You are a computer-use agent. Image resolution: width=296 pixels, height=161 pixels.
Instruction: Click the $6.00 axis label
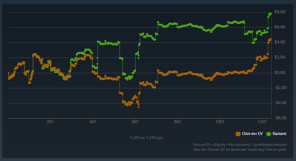pyautogui.click(x=280, y=27)
